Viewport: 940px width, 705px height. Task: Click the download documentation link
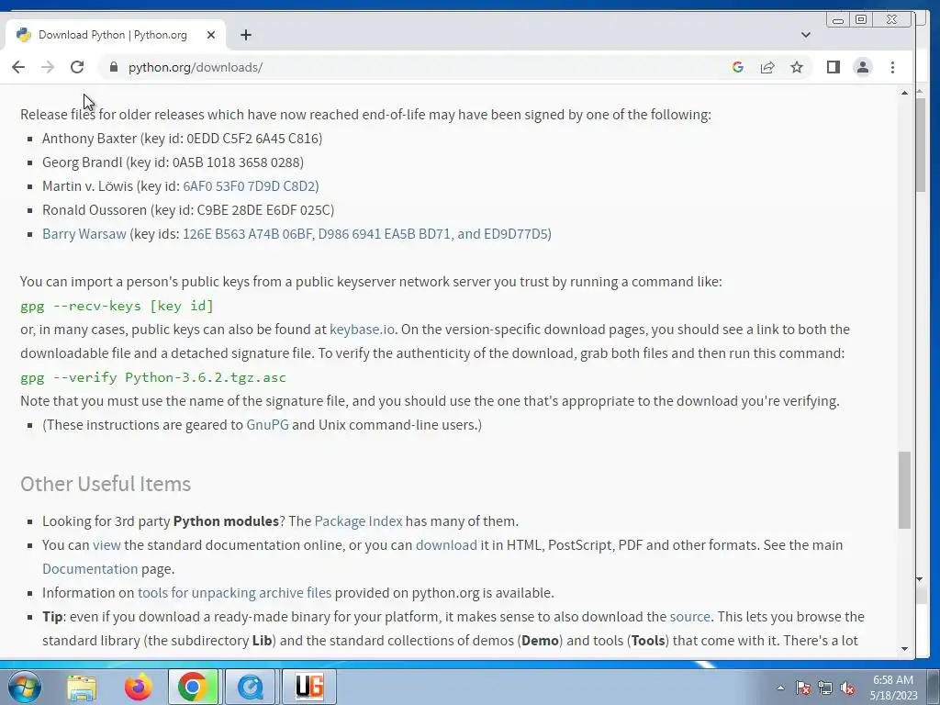pyautogui.click(x=447, y=545)
